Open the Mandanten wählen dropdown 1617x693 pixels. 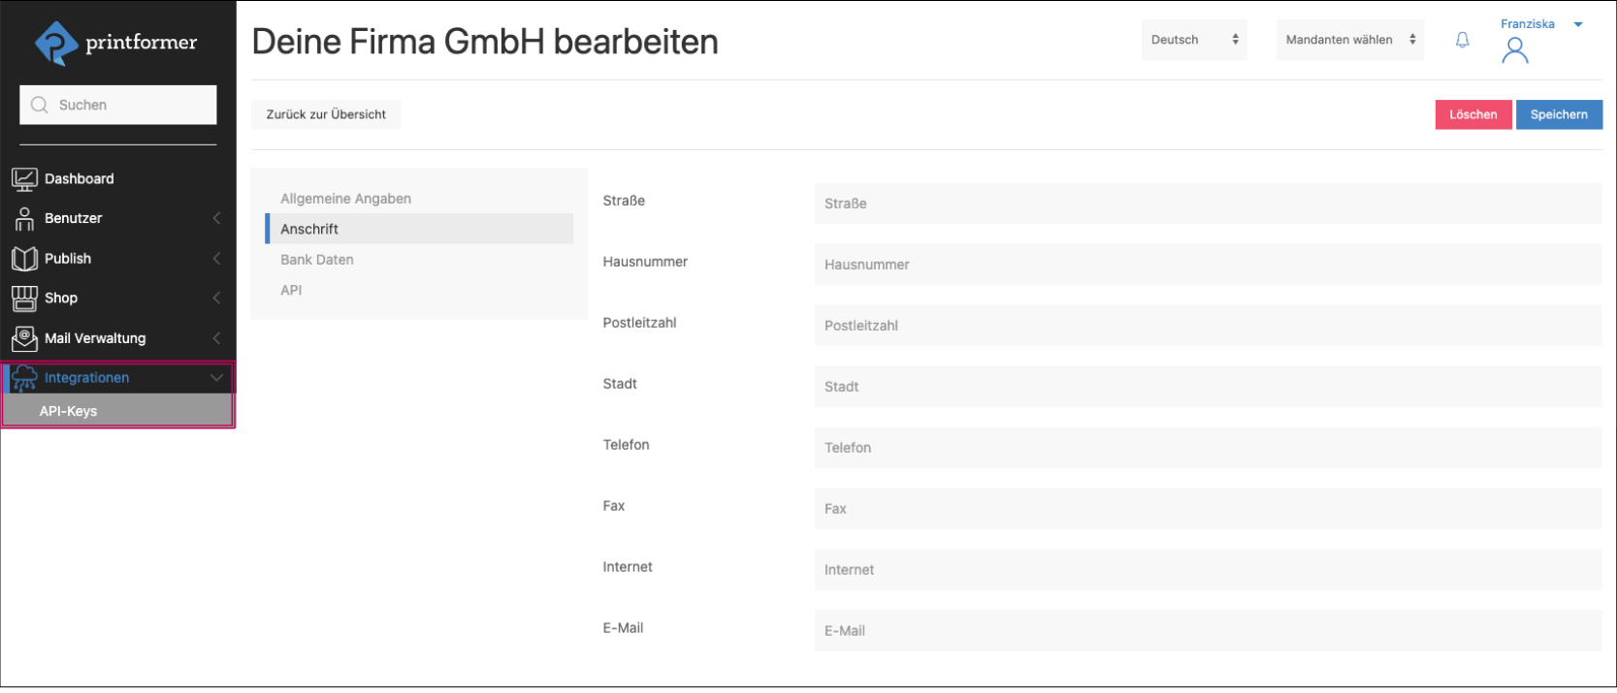coord(1349,40)
